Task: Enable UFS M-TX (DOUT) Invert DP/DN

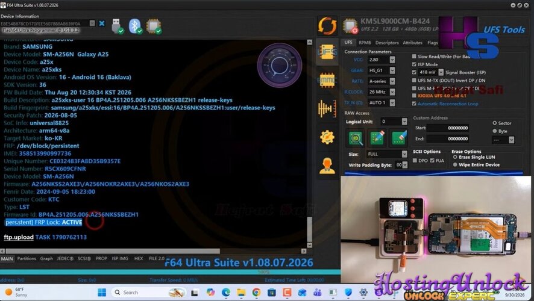Action: [414, 80]
